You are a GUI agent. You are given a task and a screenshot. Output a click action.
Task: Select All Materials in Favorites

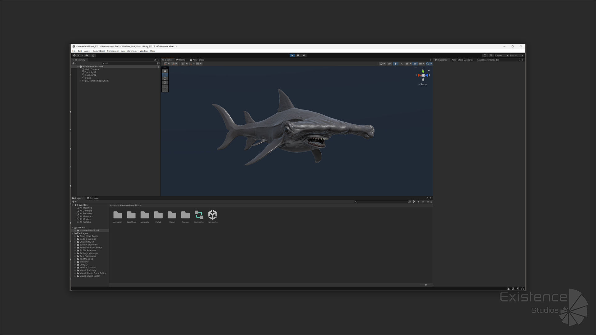(x=86, y=217)
